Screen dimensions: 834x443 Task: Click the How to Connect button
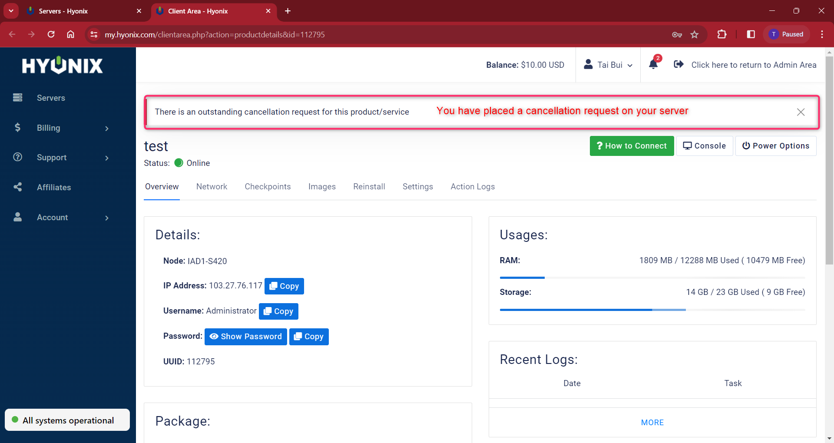(x=632, y=146)
